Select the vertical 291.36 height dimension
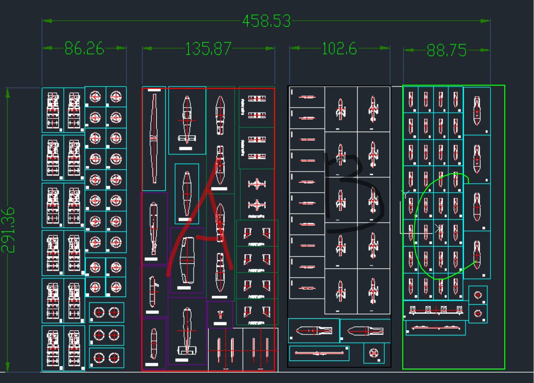Viewport: 534px width, 383px height. pos(8,230)
